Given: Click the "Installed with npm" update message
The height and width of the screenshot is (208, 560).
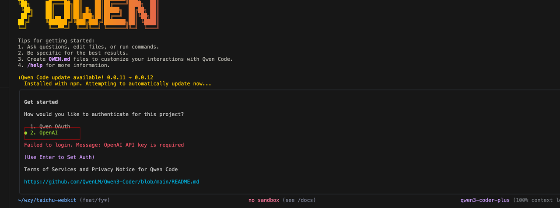Looking at the screenshot, I should [x=118, y=83].
